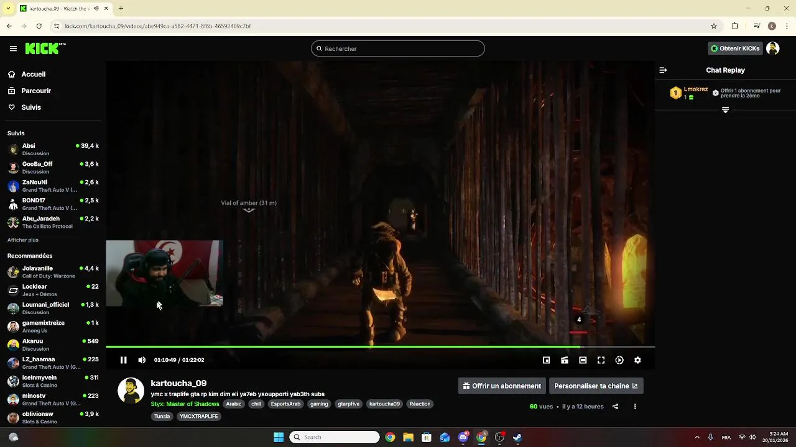
Task: Select the gaming tag
Action: click(x=319, y=404)
